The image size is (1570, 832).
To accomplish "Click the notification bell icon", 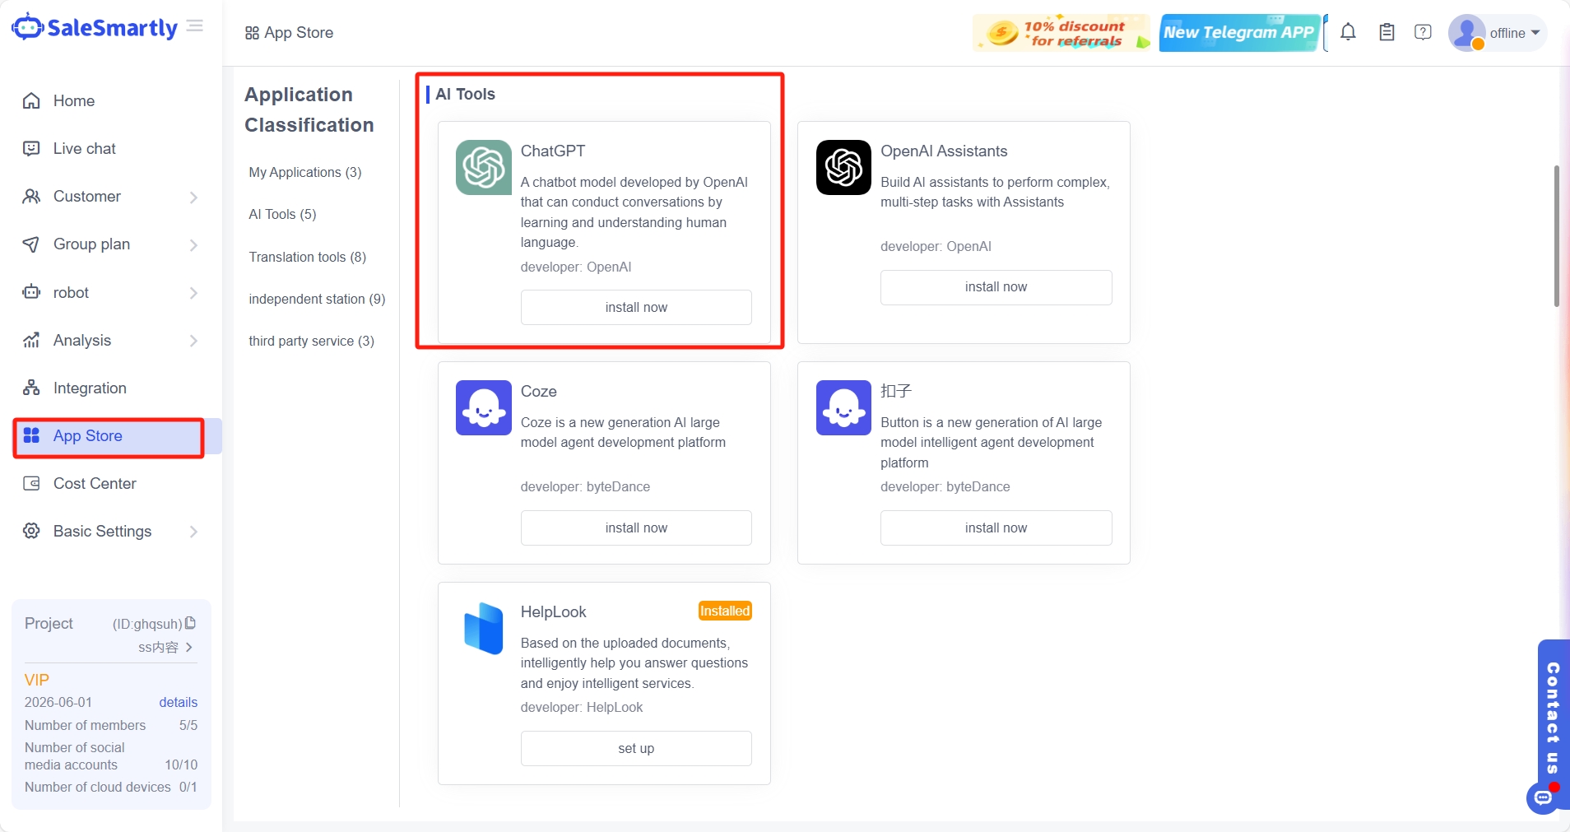I will 1348,32.
